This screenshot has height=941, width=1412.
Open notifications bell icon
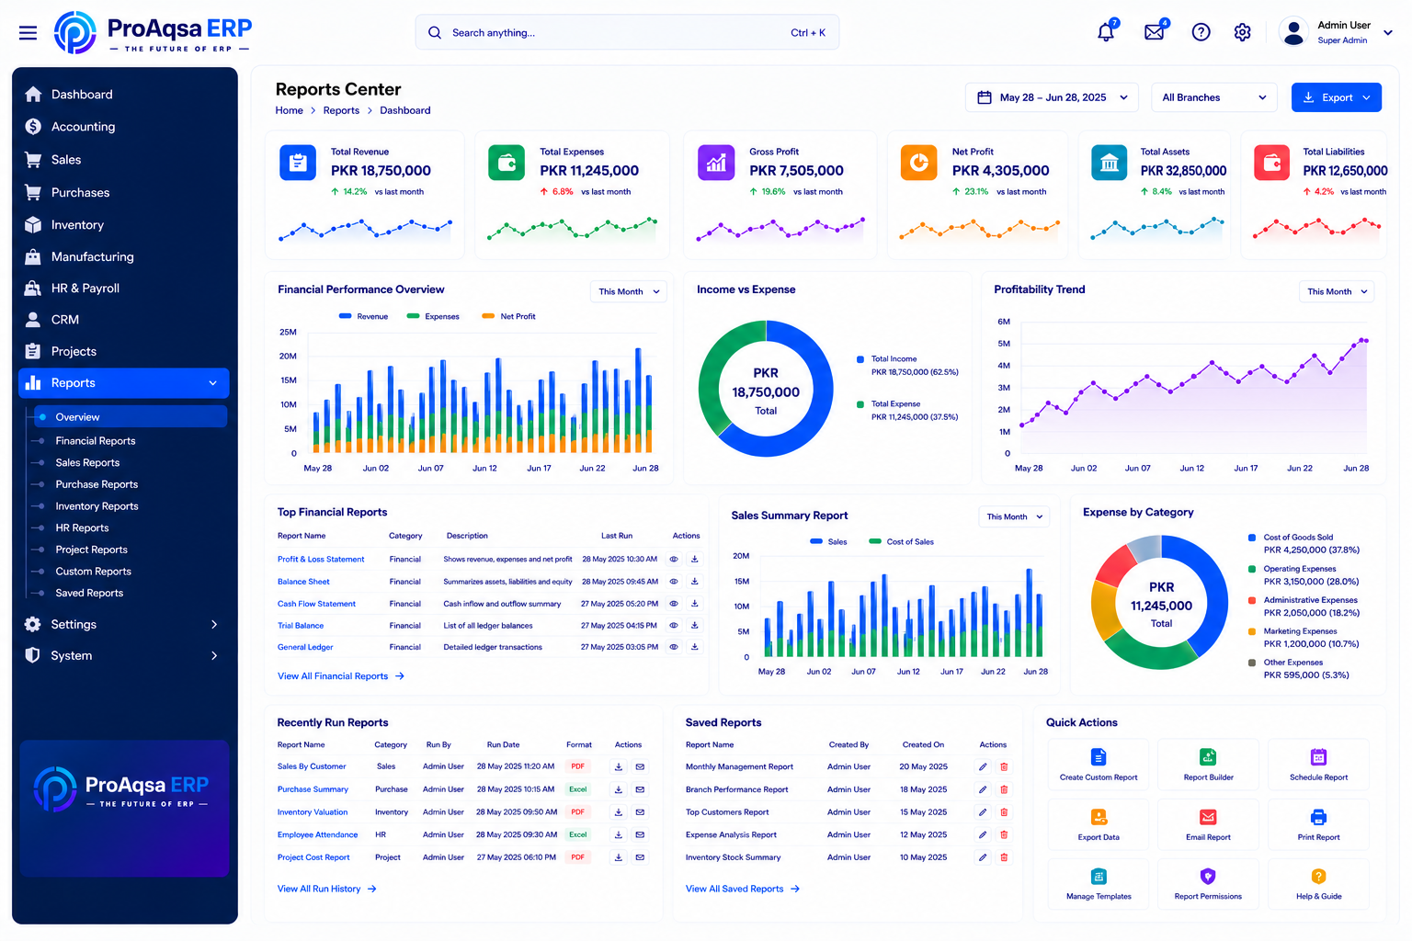point(1106,32)
